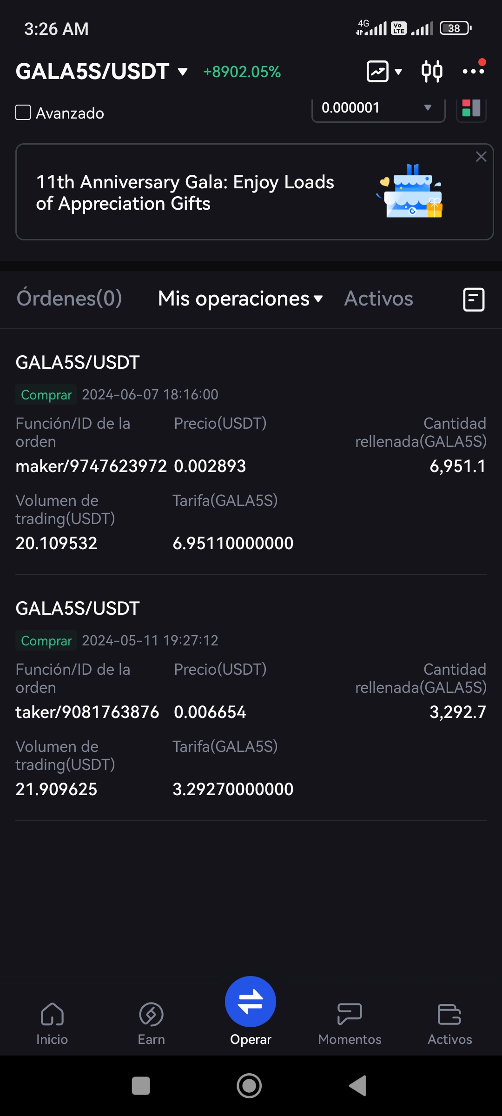
Task: Tap the Android back navigation button
Action: click(357, 1086)
